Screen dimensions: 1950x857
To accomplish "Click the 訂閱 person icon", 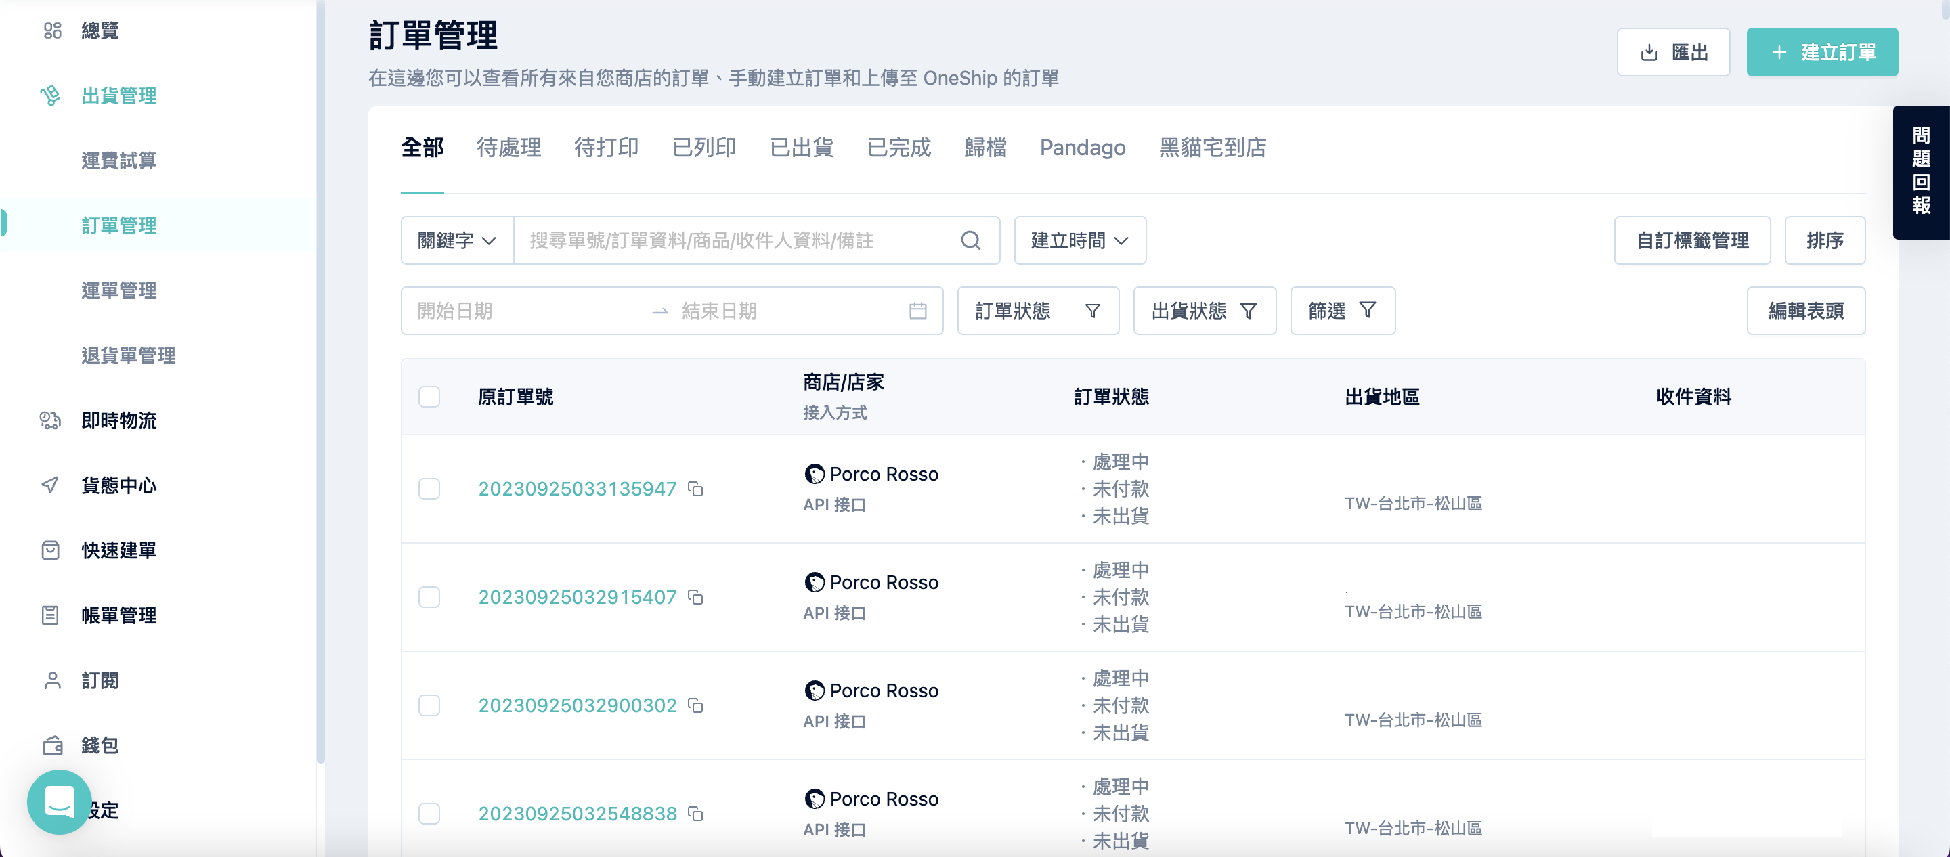I will point(52,680).
